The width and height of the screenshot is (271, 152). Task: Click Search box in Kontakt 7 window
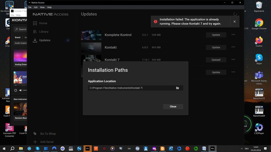click(x=20, y=29)
